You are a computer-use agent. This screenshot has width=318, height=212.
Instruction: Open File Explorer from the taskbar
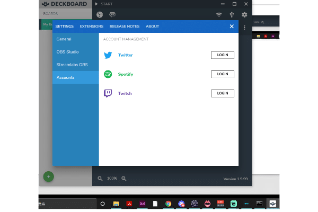click(116, 204)
